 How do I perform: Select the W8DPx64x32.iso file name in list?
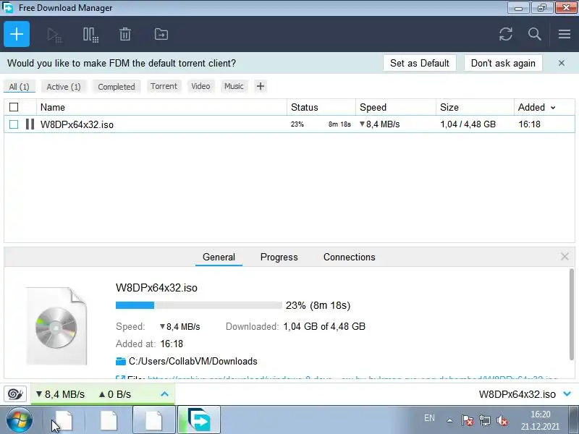[77, 124]
